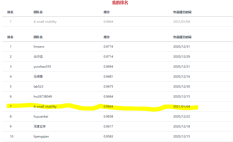Select team name "lab523"
Viewport: 233px width, 142px height.
click(x=38, y=87)
